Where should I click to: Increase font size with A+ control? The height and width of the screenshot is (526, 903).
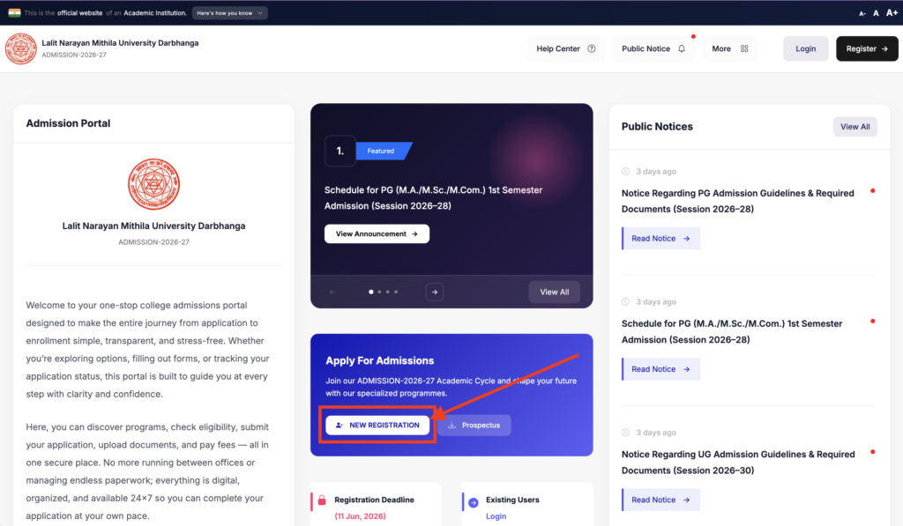click(x=892, y=12)
